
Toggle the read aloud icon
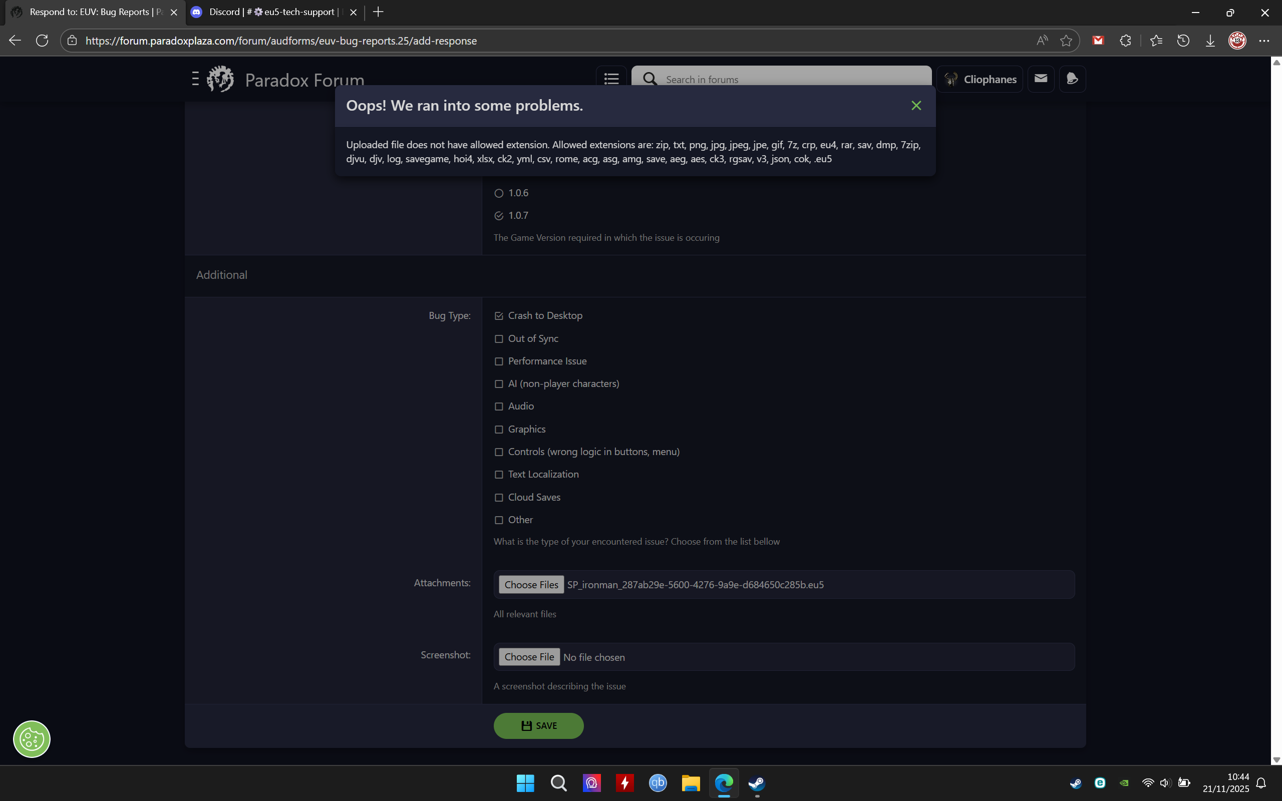point(1042,40)
